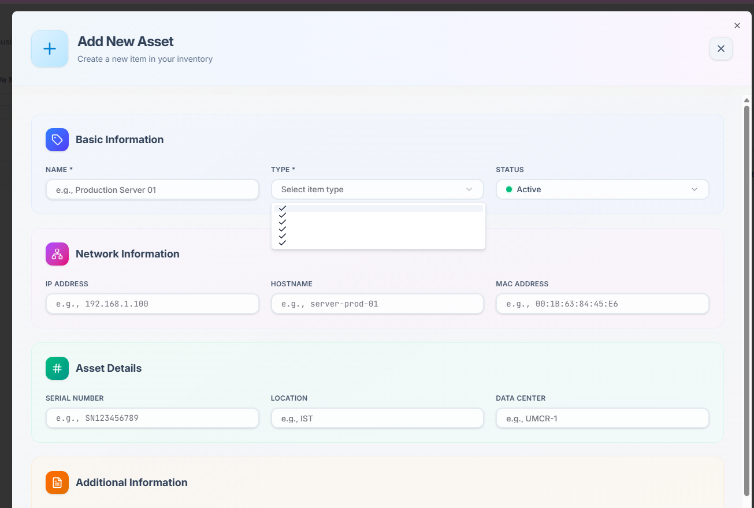This screenshot has width=754, height=508.
Task: Click the dialog's vertical scrollbar thumb
Action: click(x=746, y=300)
